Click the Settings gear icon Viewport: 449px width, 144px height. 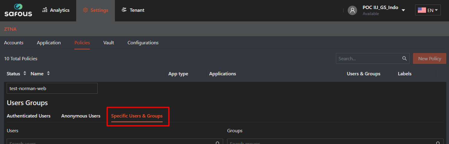[85, 10]
